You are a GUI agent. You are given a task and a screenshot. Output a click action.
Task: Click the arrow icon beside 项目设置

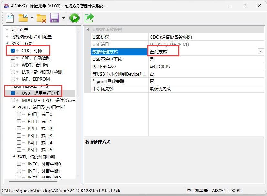click(x=7, y=30)
